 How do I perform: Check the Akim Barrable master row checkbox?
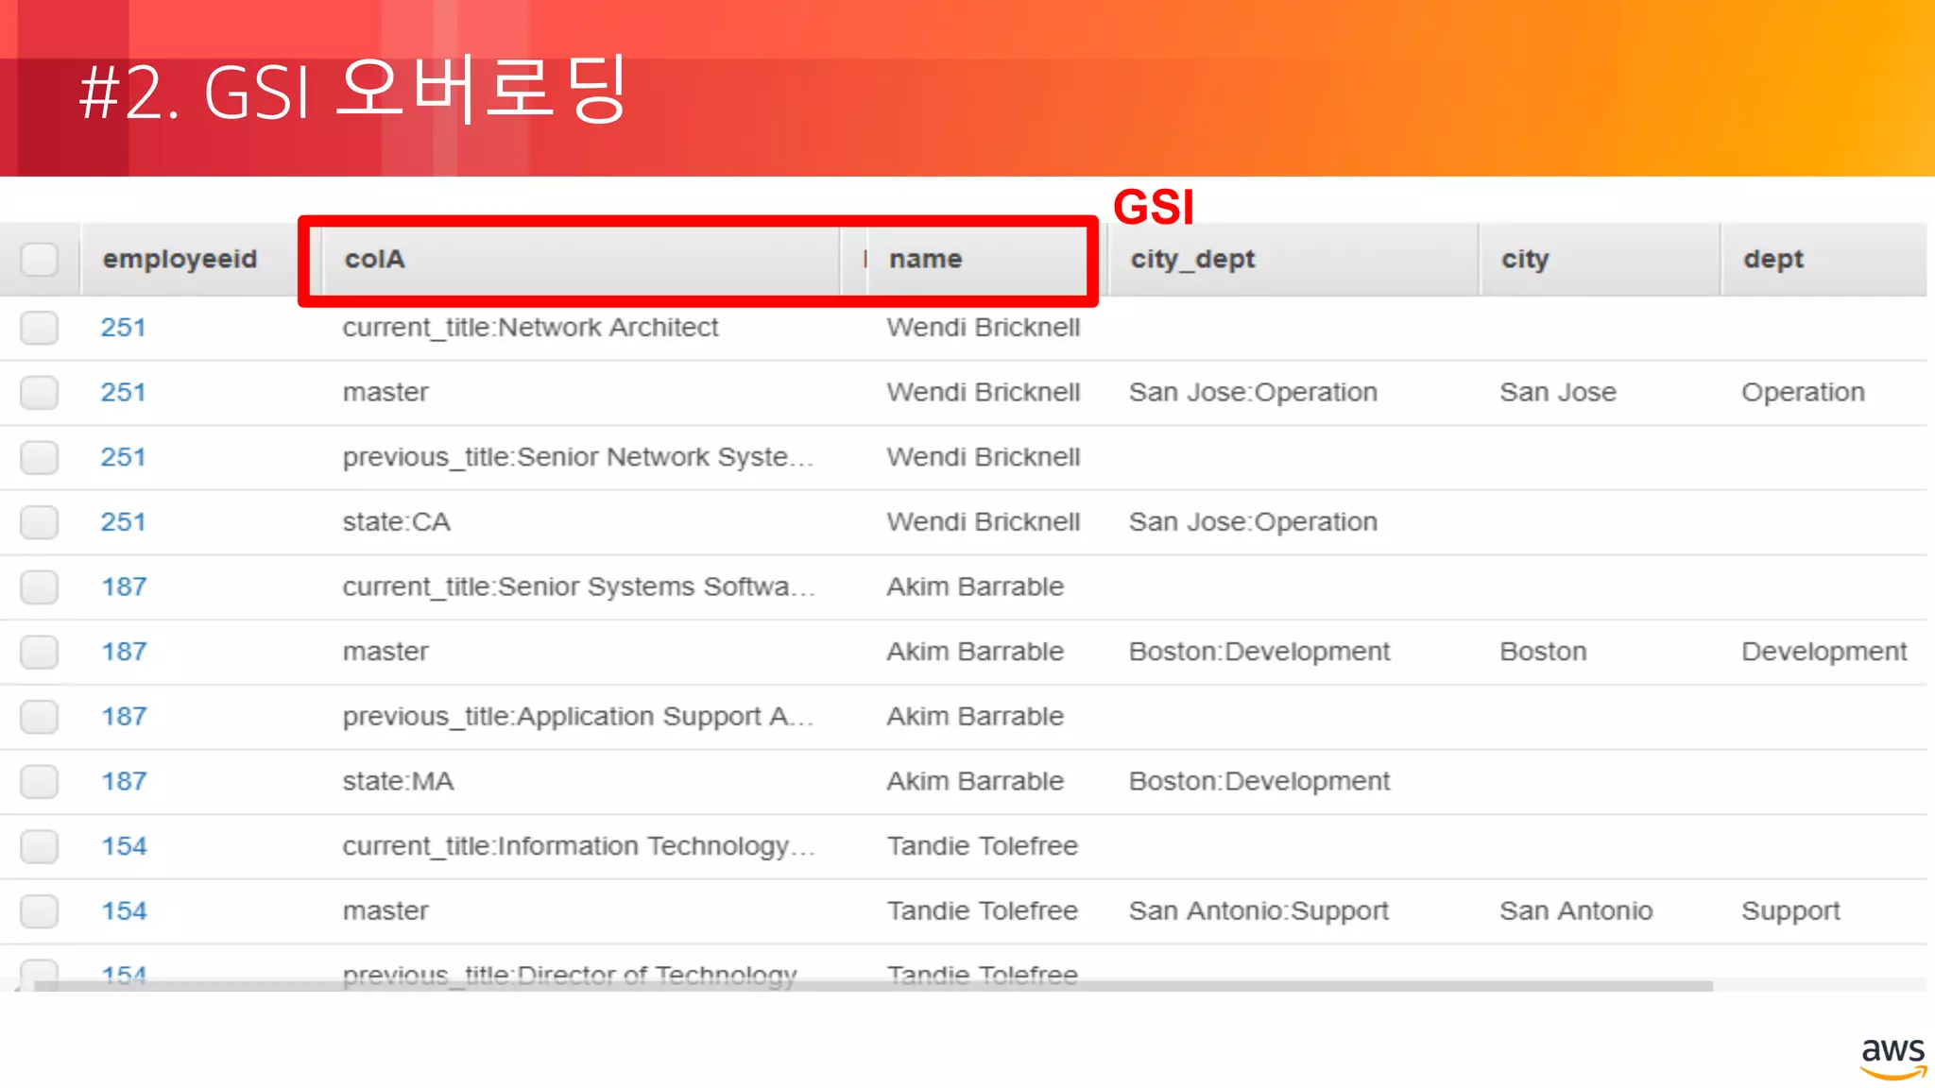pyautogui.click(x=40, y=652)
